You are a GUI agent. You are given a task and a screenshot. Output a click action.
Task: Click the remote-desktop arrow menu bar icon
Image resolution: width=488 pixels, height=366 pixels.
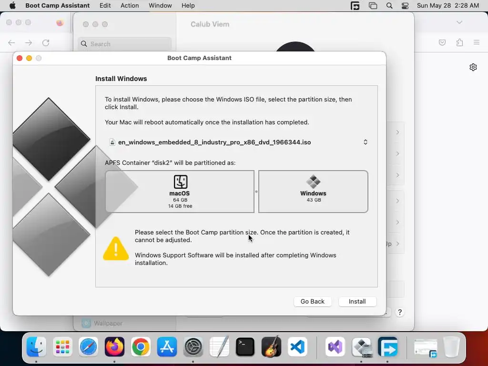(355, 6)
